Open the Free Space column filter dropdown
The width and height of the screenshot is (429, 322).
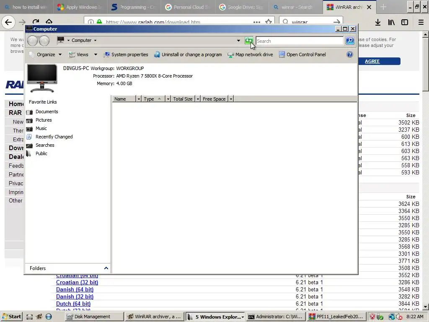coord(231,99)
